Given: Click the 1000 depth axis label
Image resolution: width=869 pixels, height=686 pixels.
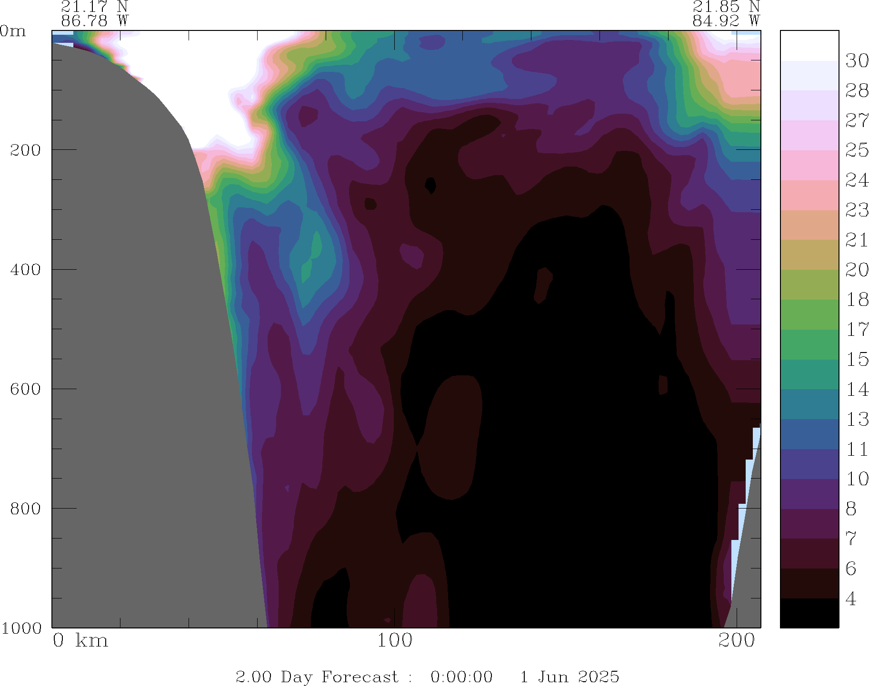Looking at the screenshot, I should tap(21, 628).
